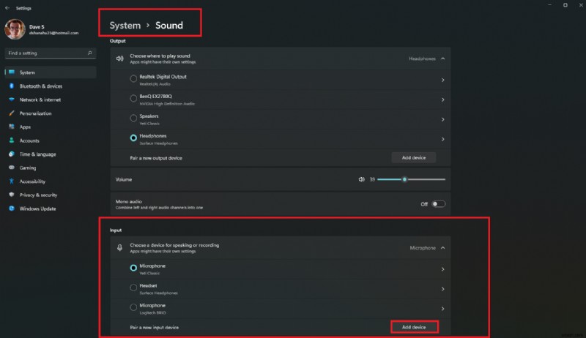The width and height of the screenshot is (586, 338).
Task: Click the Apps icon in sidebar
Action: tap(12, 127)
